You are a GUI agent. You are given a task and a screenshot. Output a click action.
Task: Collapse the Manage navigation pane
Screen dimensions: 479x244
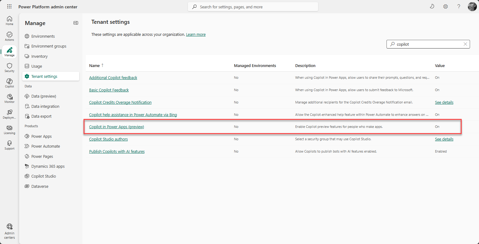tap(76, 23)
